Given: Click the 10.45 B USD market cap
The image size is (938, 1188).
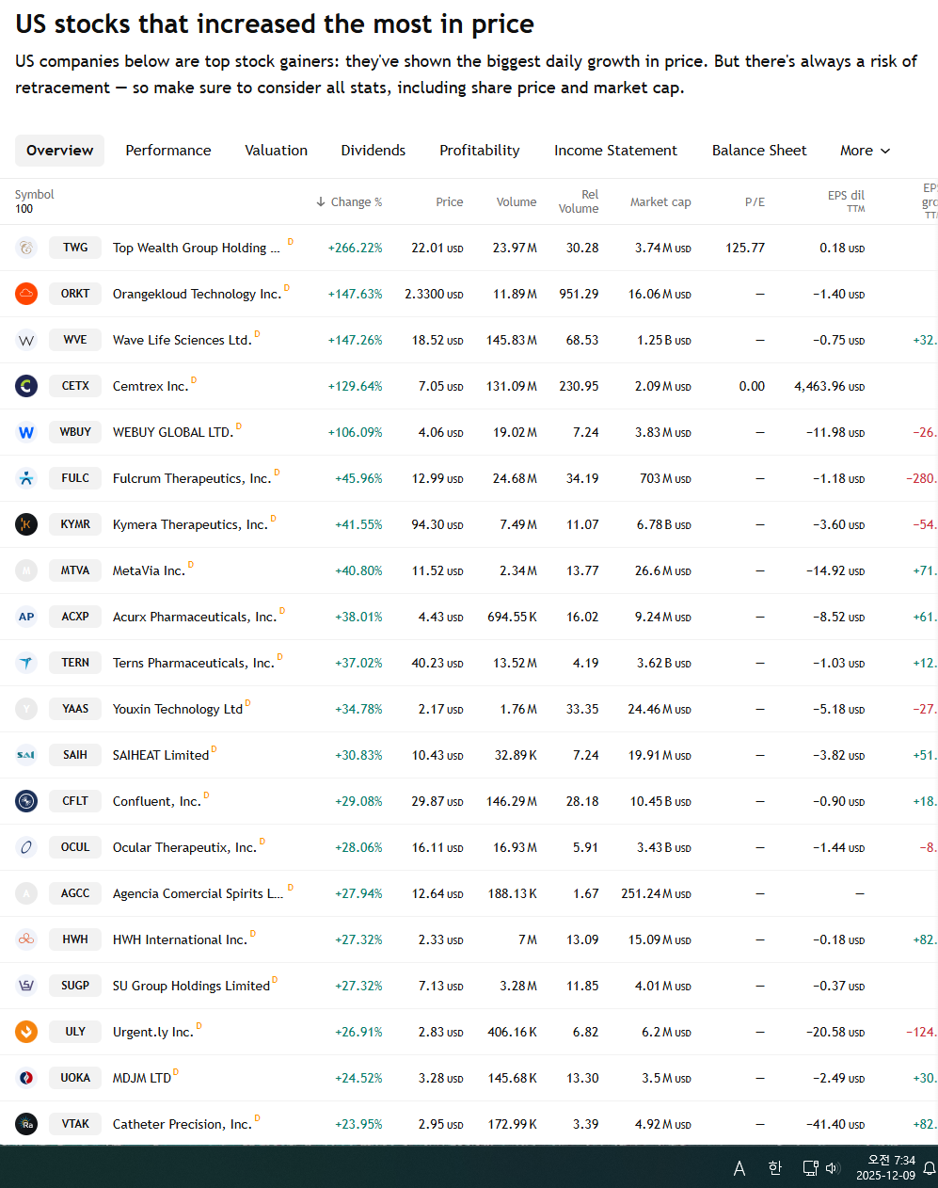Looking at the screenshot, I should [x=660, y=801].
